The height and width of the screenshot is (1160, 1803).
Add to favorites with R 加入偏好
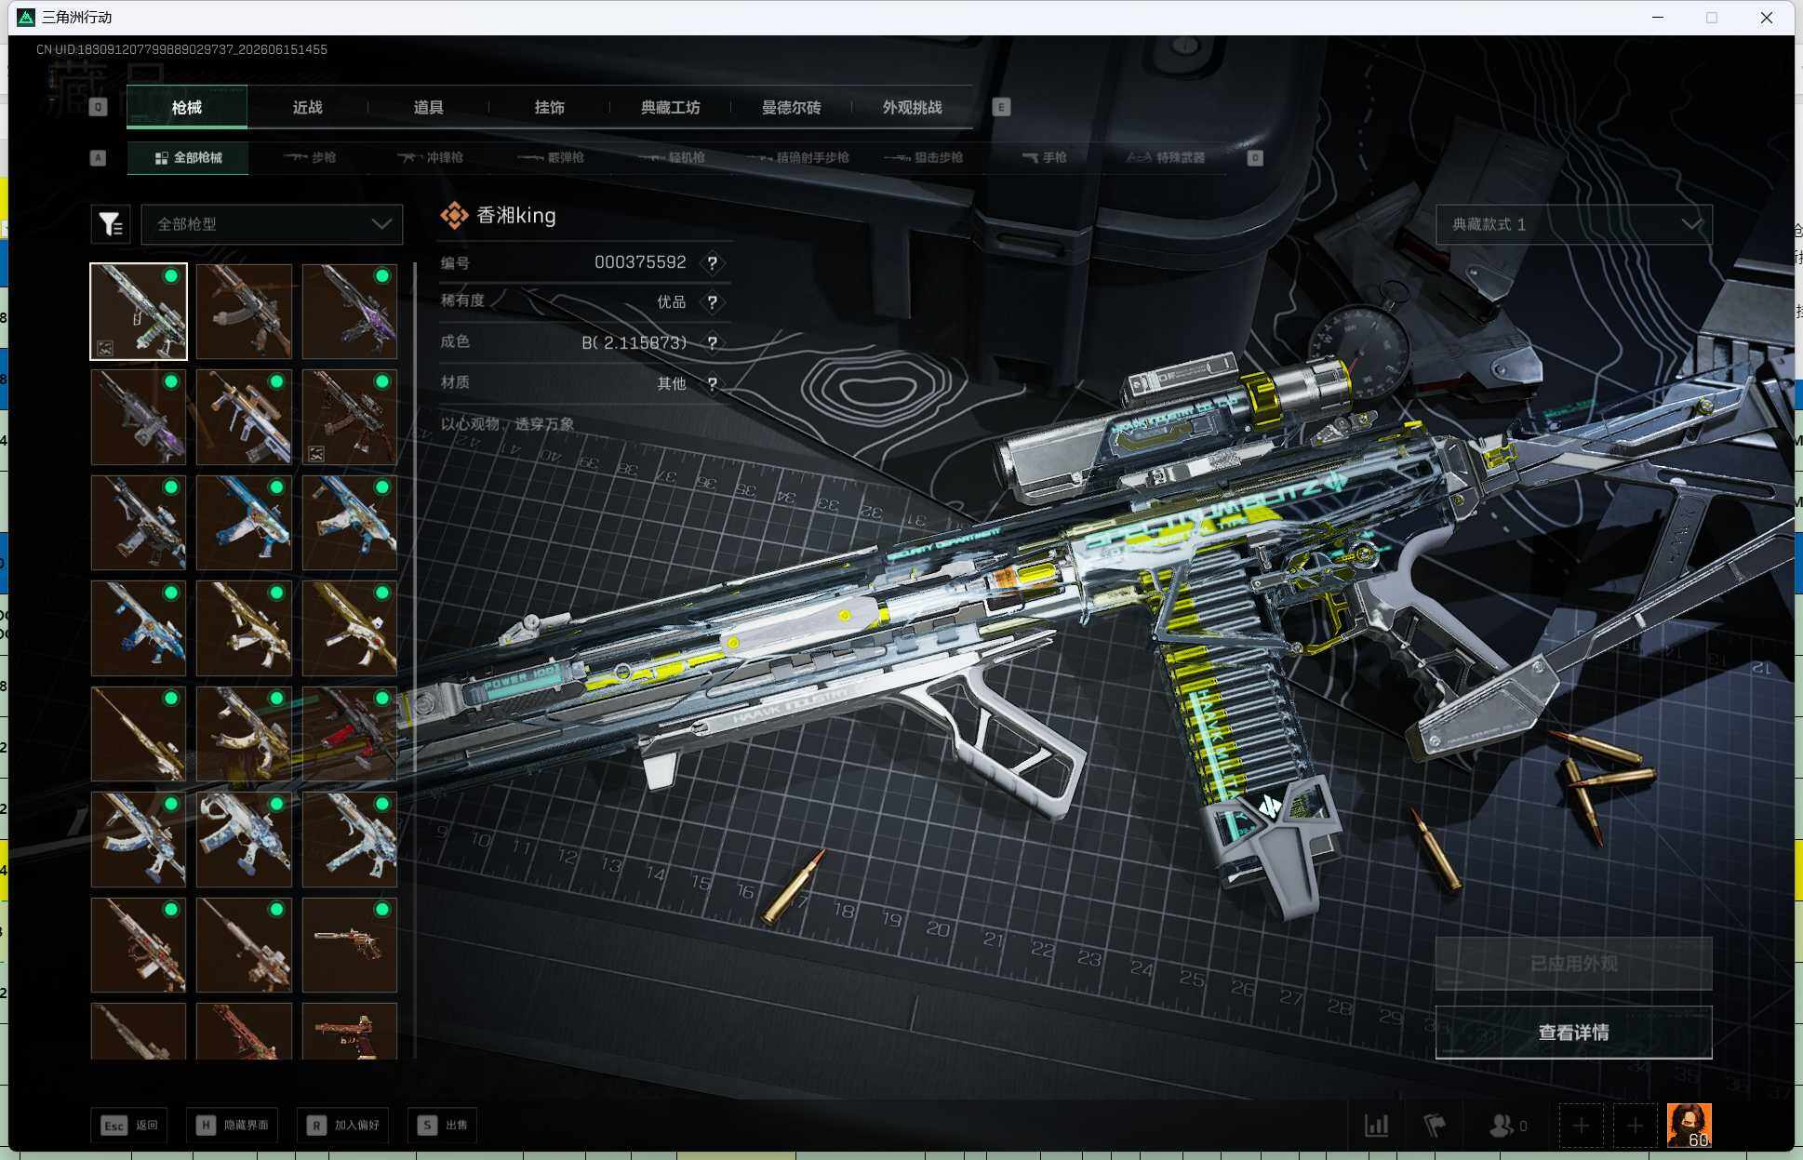(343, 1126)
